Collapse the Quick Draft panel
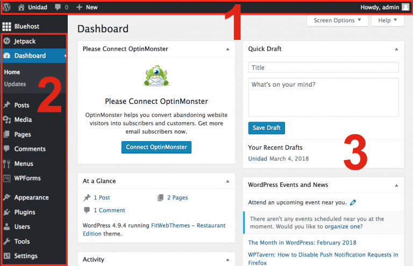This screenshot has width=413, height=266. tap(396, 49)
